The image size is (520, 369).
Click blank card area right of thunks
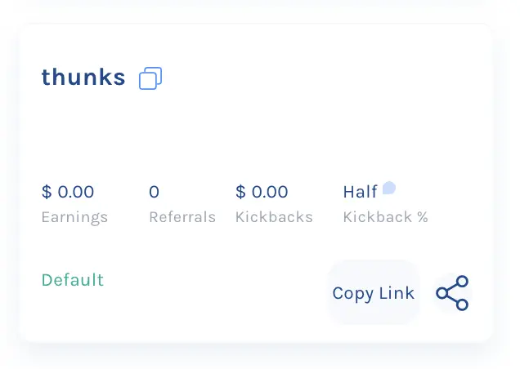coord(315,78)
